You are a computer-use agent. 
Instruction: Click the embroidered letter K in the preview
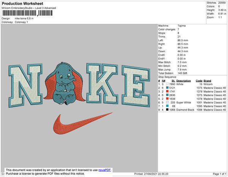pyautogui.click(x=102, y=84)
